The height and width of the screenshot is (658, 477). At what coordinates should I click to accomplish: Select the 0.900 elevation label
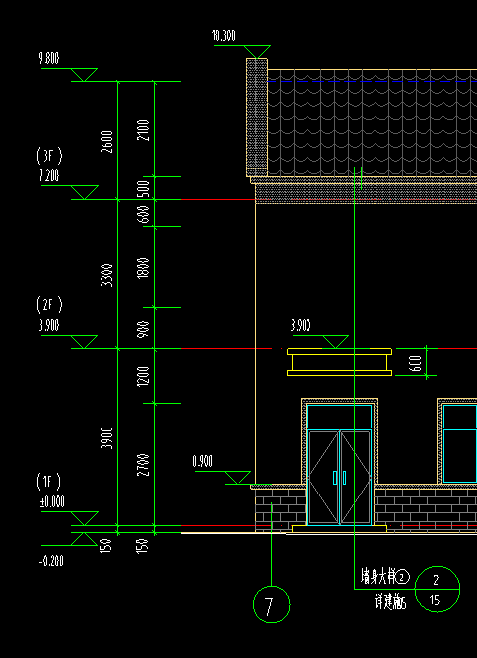(x=202, y=462)
